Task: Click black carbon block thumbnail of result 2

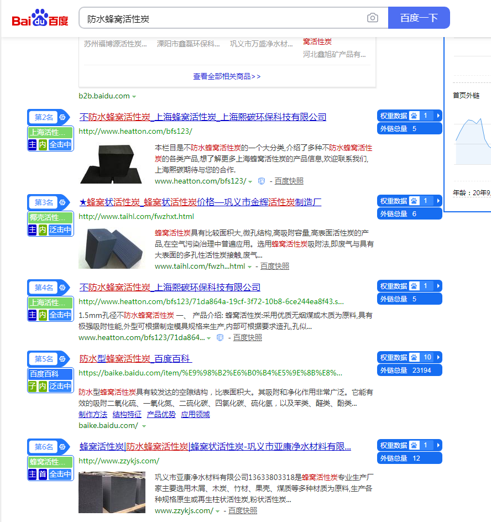Action: (112, 164)
